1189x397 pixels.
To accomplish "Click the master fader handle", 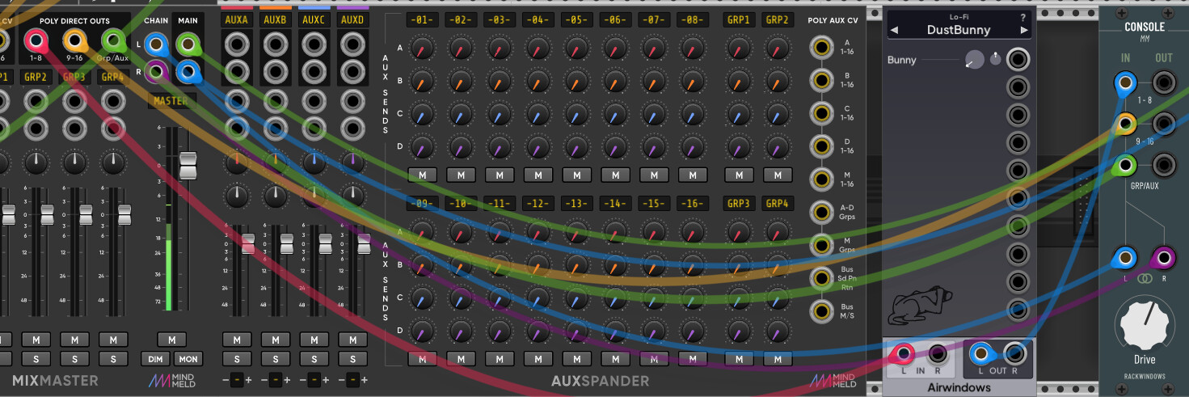I will tap(188, 165).
